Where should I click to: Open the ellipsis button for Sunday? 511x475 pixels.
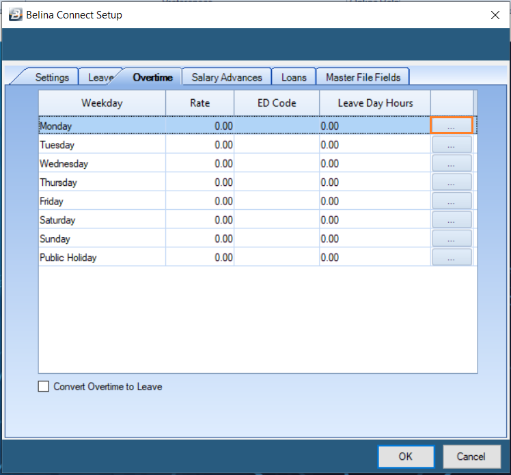click(452, 239)
